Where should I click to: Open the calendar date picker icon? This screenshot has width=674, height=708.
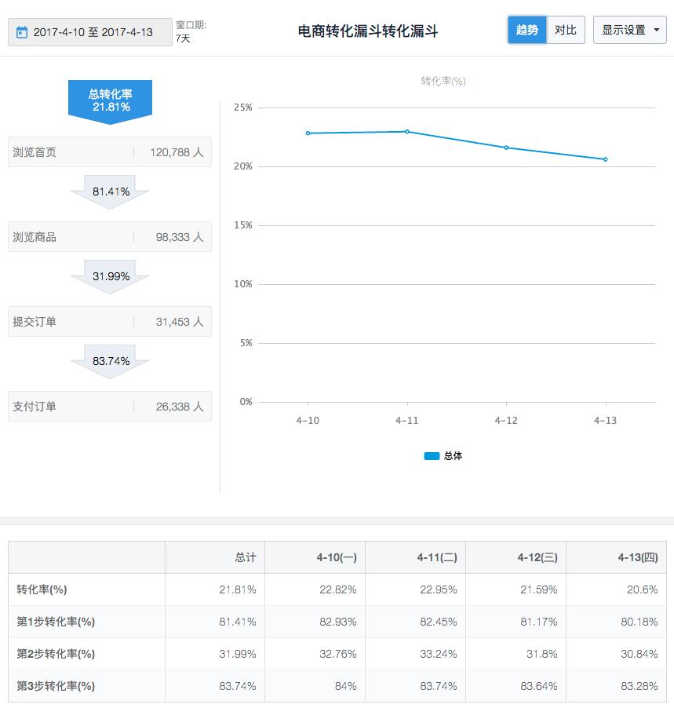click(20, 31)
